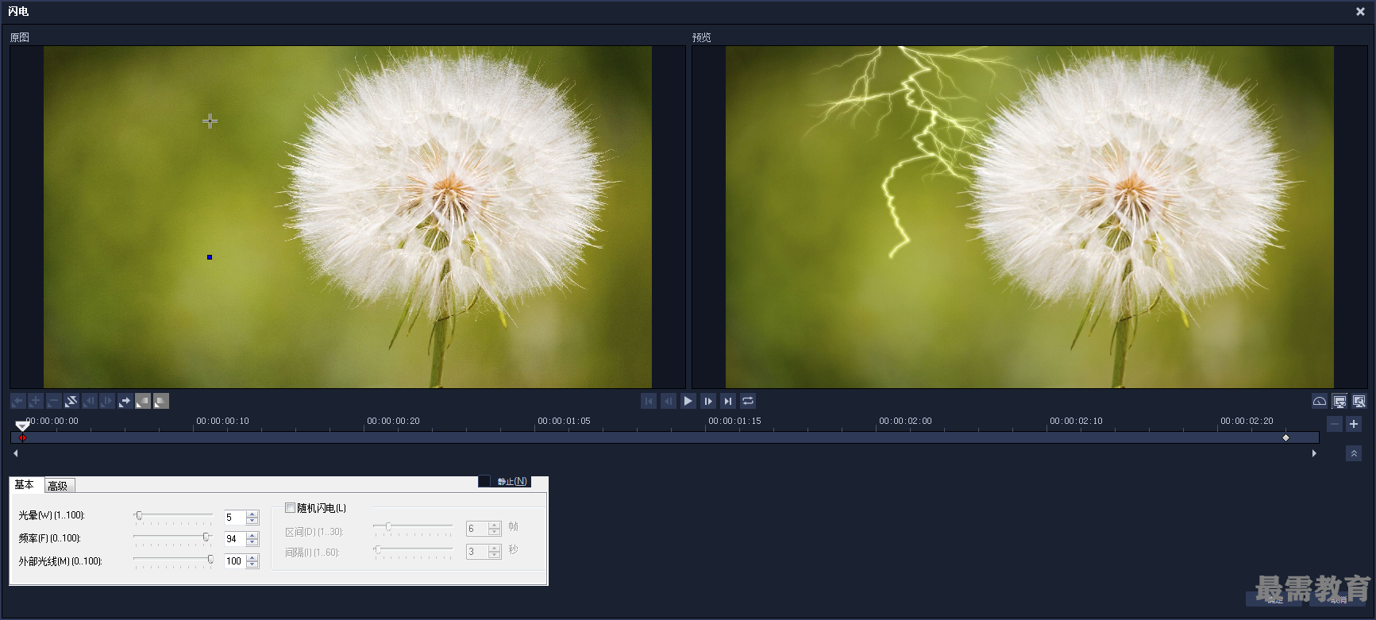This screenshot has height=620, width=1376.
Task: Click the crosshair lightning point in 原图
Action: click(x=210, y=121)
